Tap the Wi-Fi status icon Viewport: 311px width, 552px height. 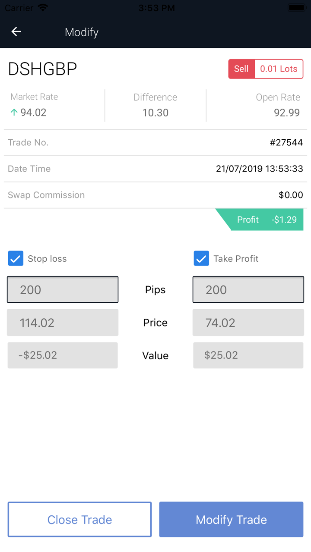coord(43,8)
